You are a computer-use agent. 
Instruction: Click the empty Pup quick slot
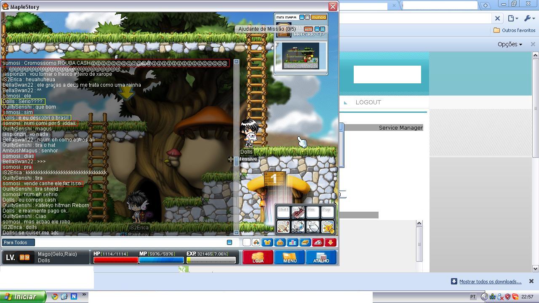pyautogui.click(x=328, y=212)
